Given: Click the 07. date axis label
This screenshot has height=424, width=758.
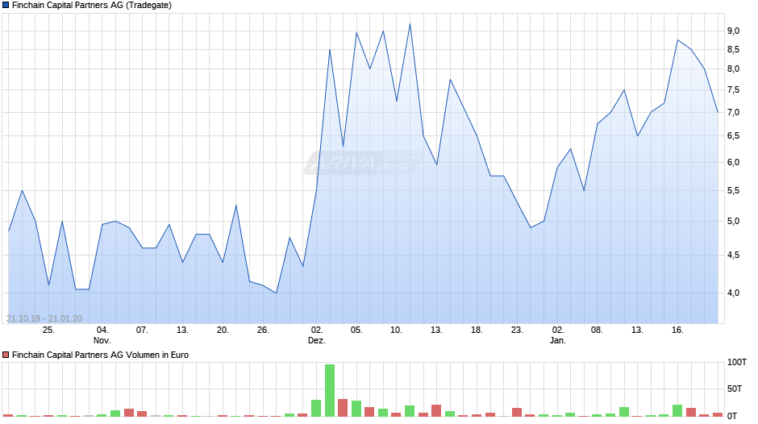Looking at the screenshot, I should [142, 330].
